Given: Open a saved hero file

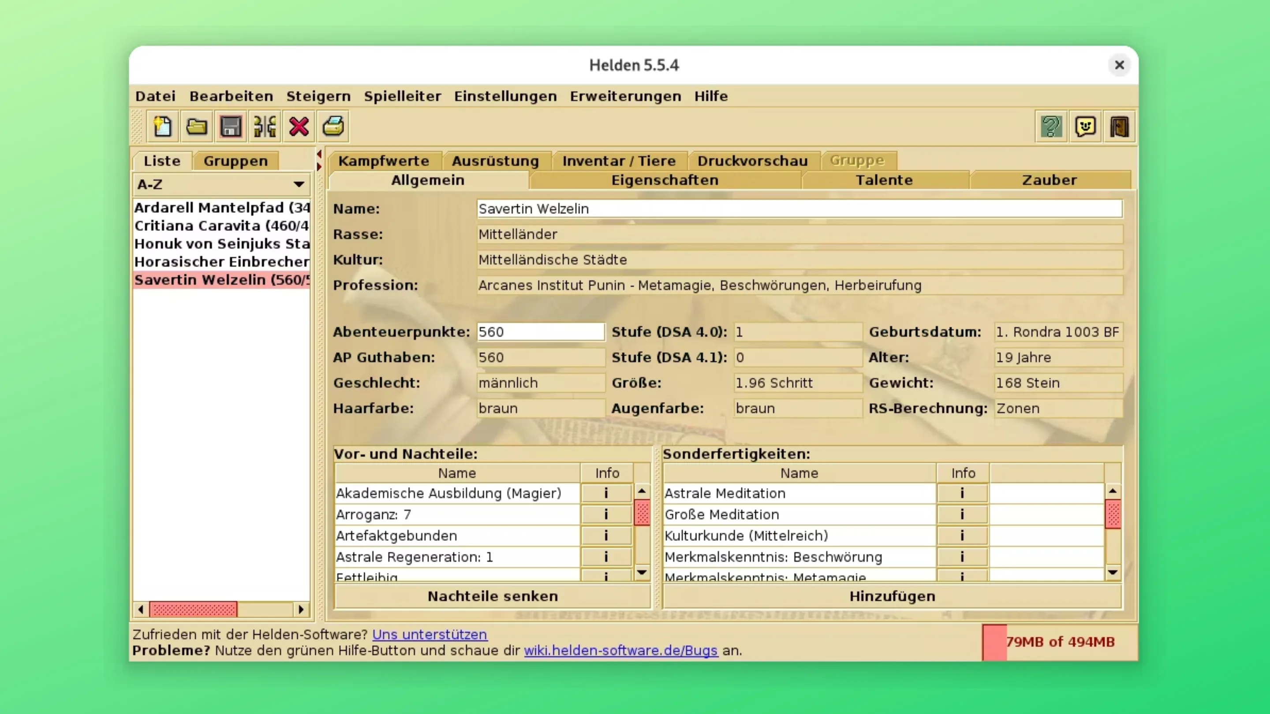Looking at the screenshot, I should click(x=196, y=126).
